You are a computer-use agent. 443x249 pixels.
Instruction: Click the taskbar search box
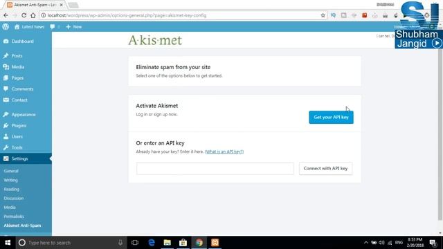tap(71, 243)
